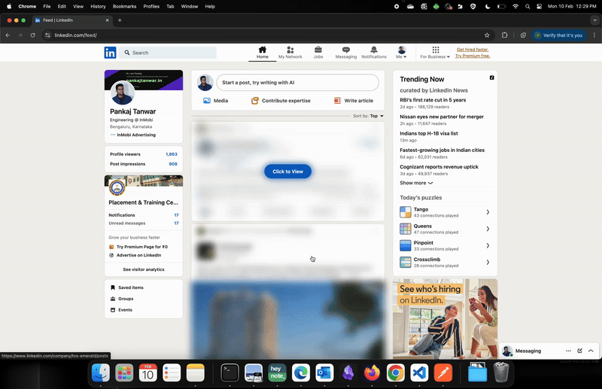
Task: Click Start a post box
Action: coord(297,83)
